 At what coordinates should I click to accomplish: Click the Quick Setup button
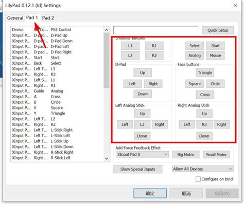point(218,30)
